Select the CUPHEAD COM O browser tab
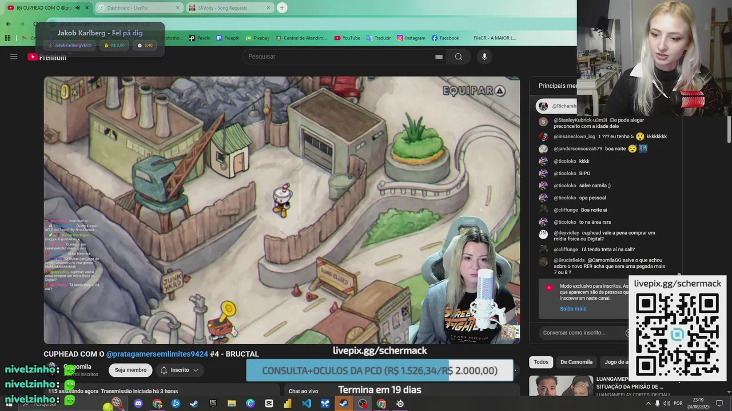Viewport: 732px width, 411px height. pyautogui.click(x=47, y=7)
